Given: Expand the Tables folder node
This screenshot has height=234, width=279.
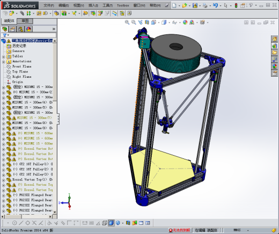Looking at the screenshot, I should [3, 57].
